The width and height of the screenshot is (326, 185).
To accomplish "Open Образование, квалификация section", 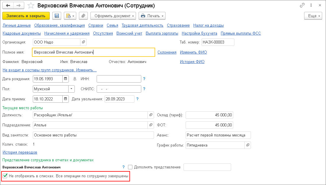I will point(59,25).
